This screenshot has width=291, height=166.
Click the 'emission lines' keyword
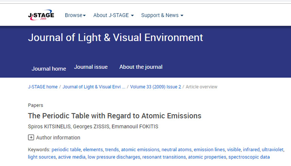pyautogui.click(x=209, y=150)
